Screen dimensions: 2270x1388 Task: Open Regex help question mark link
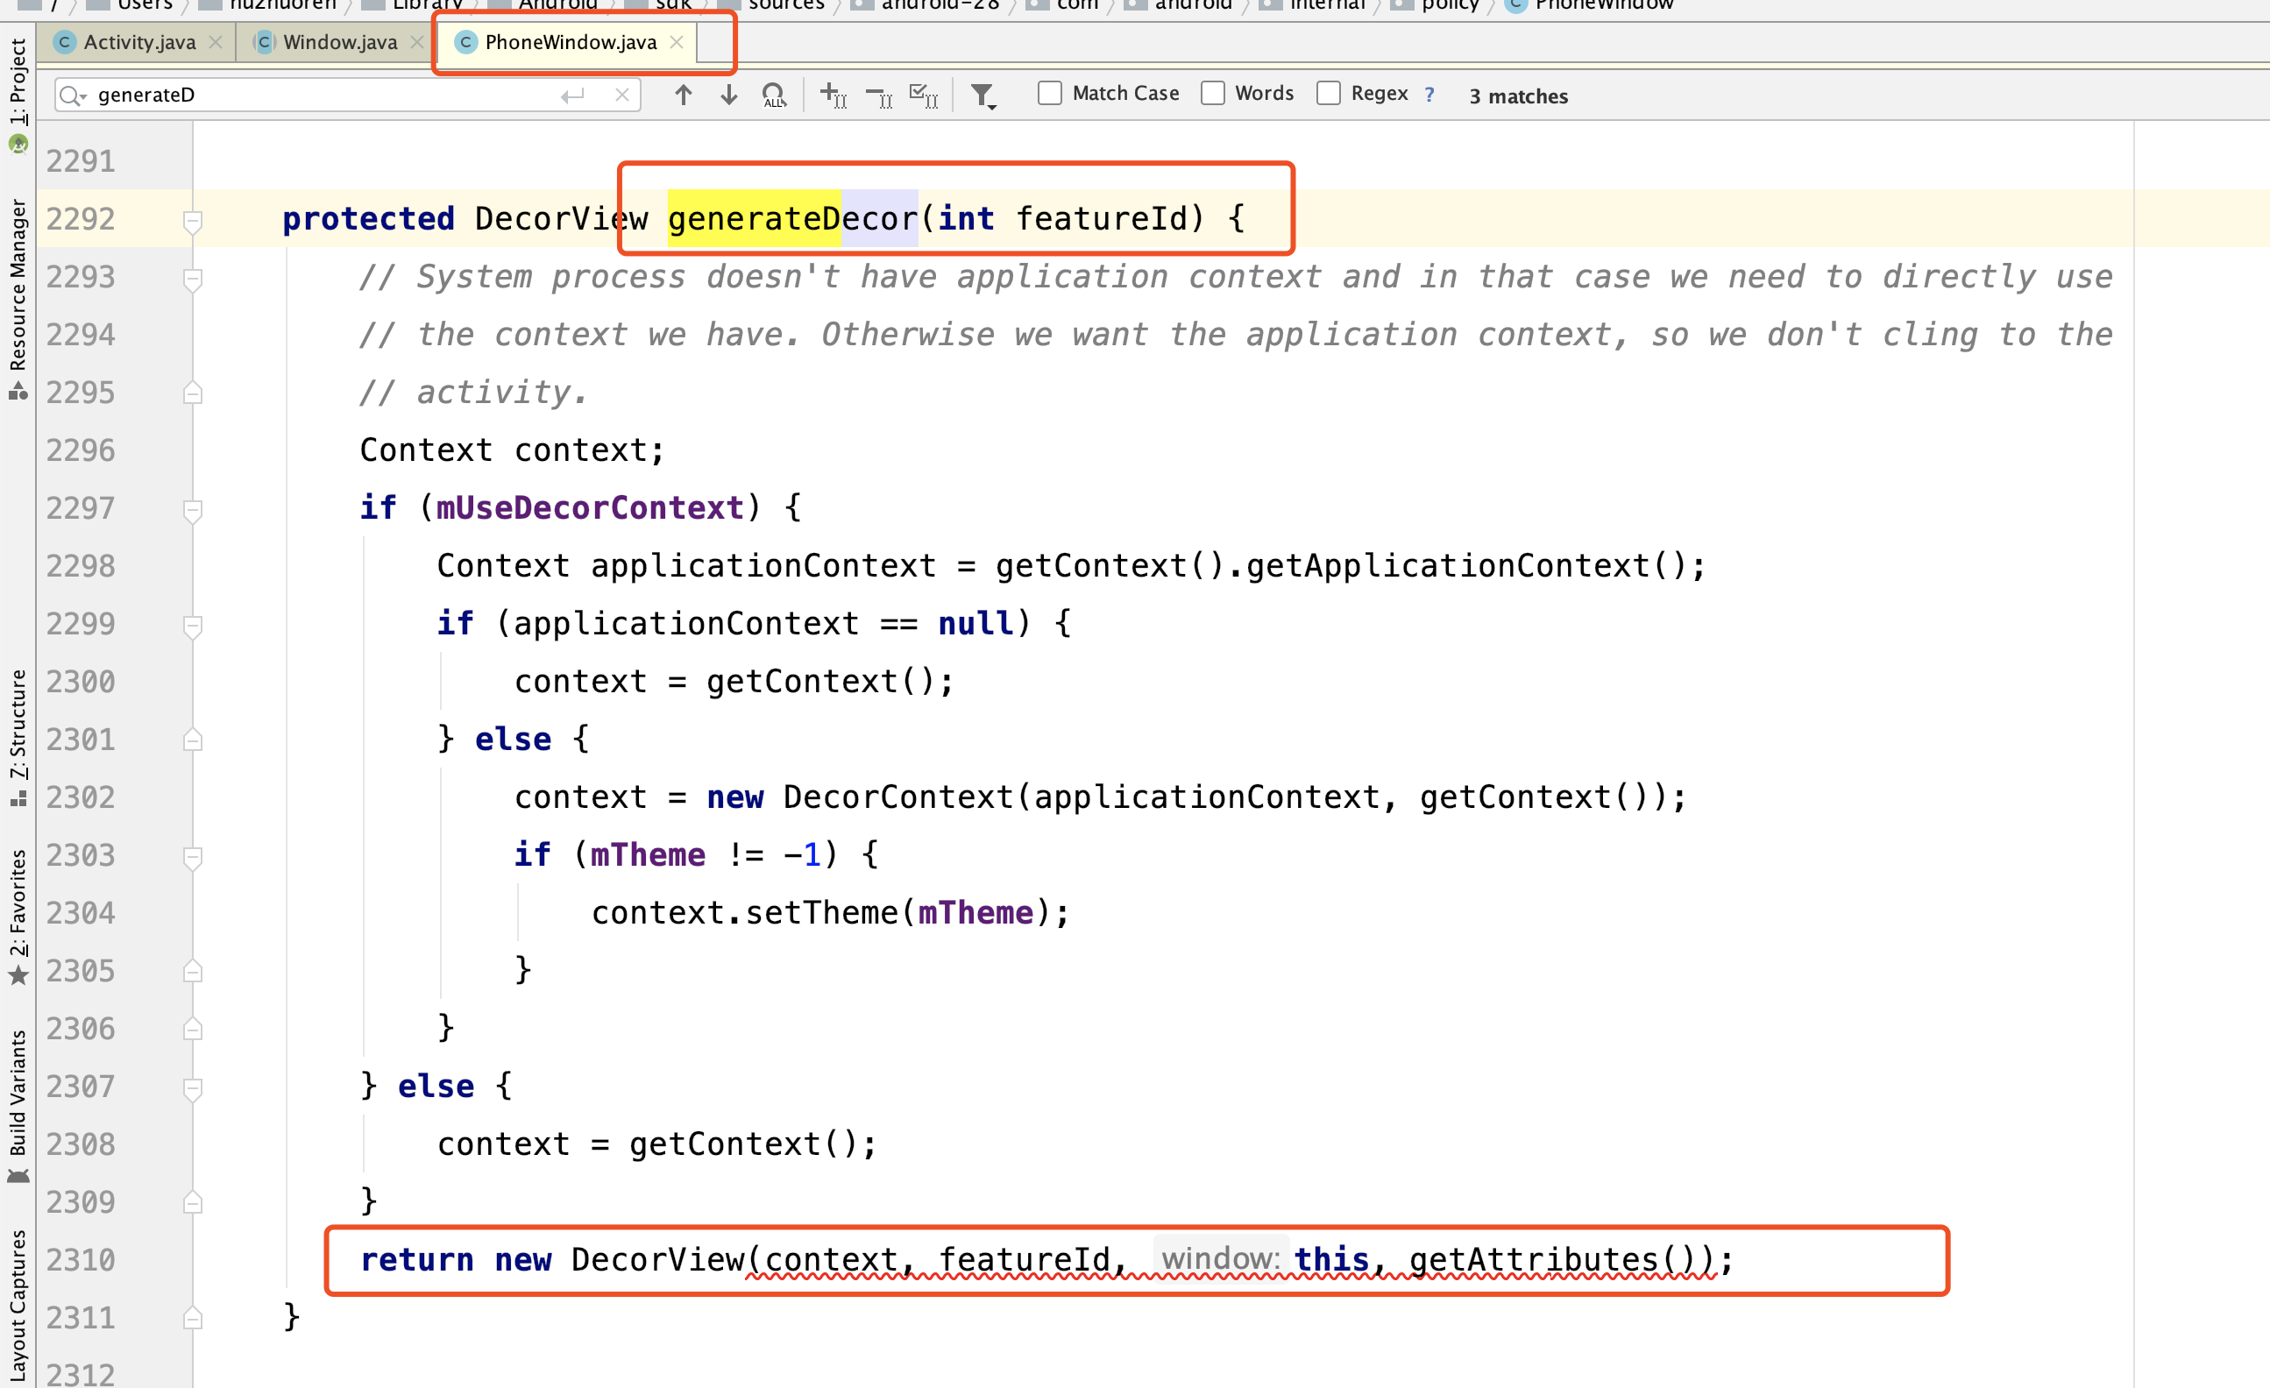[x=1429, y=94]
